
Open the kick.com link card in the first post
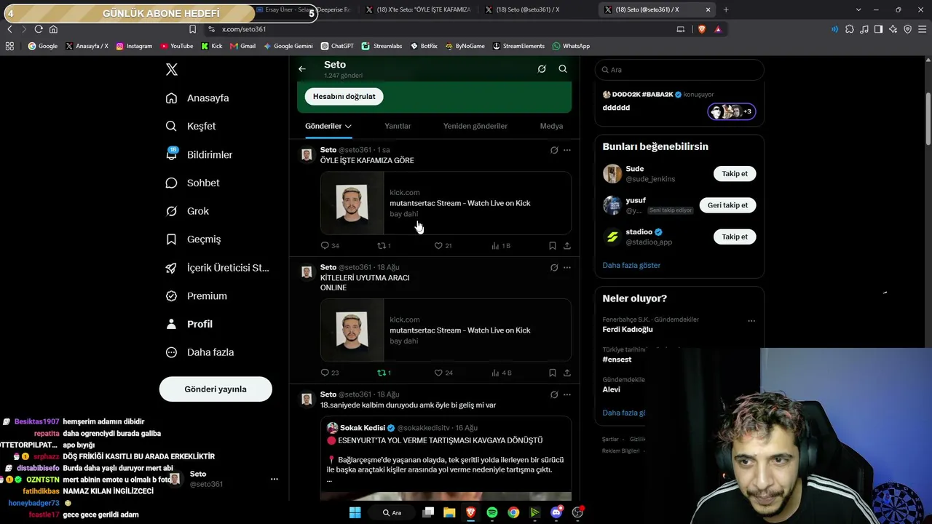(446, 203)
